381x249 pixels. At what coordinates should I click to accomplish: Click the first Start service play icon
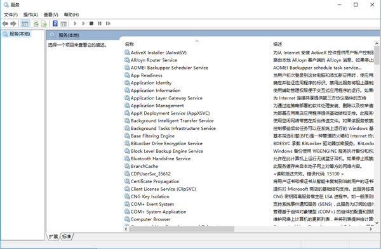(75, 23)
